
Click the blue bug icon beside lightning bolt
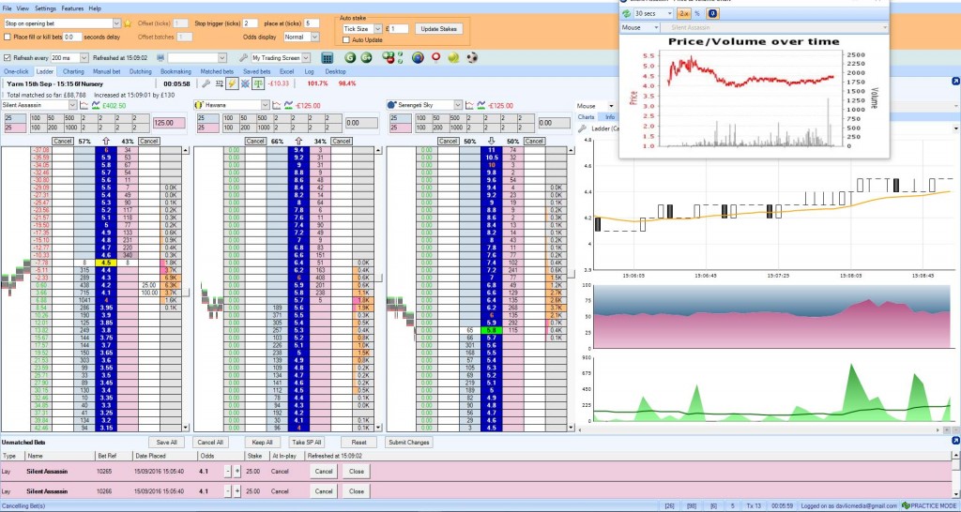pos(245,83)
